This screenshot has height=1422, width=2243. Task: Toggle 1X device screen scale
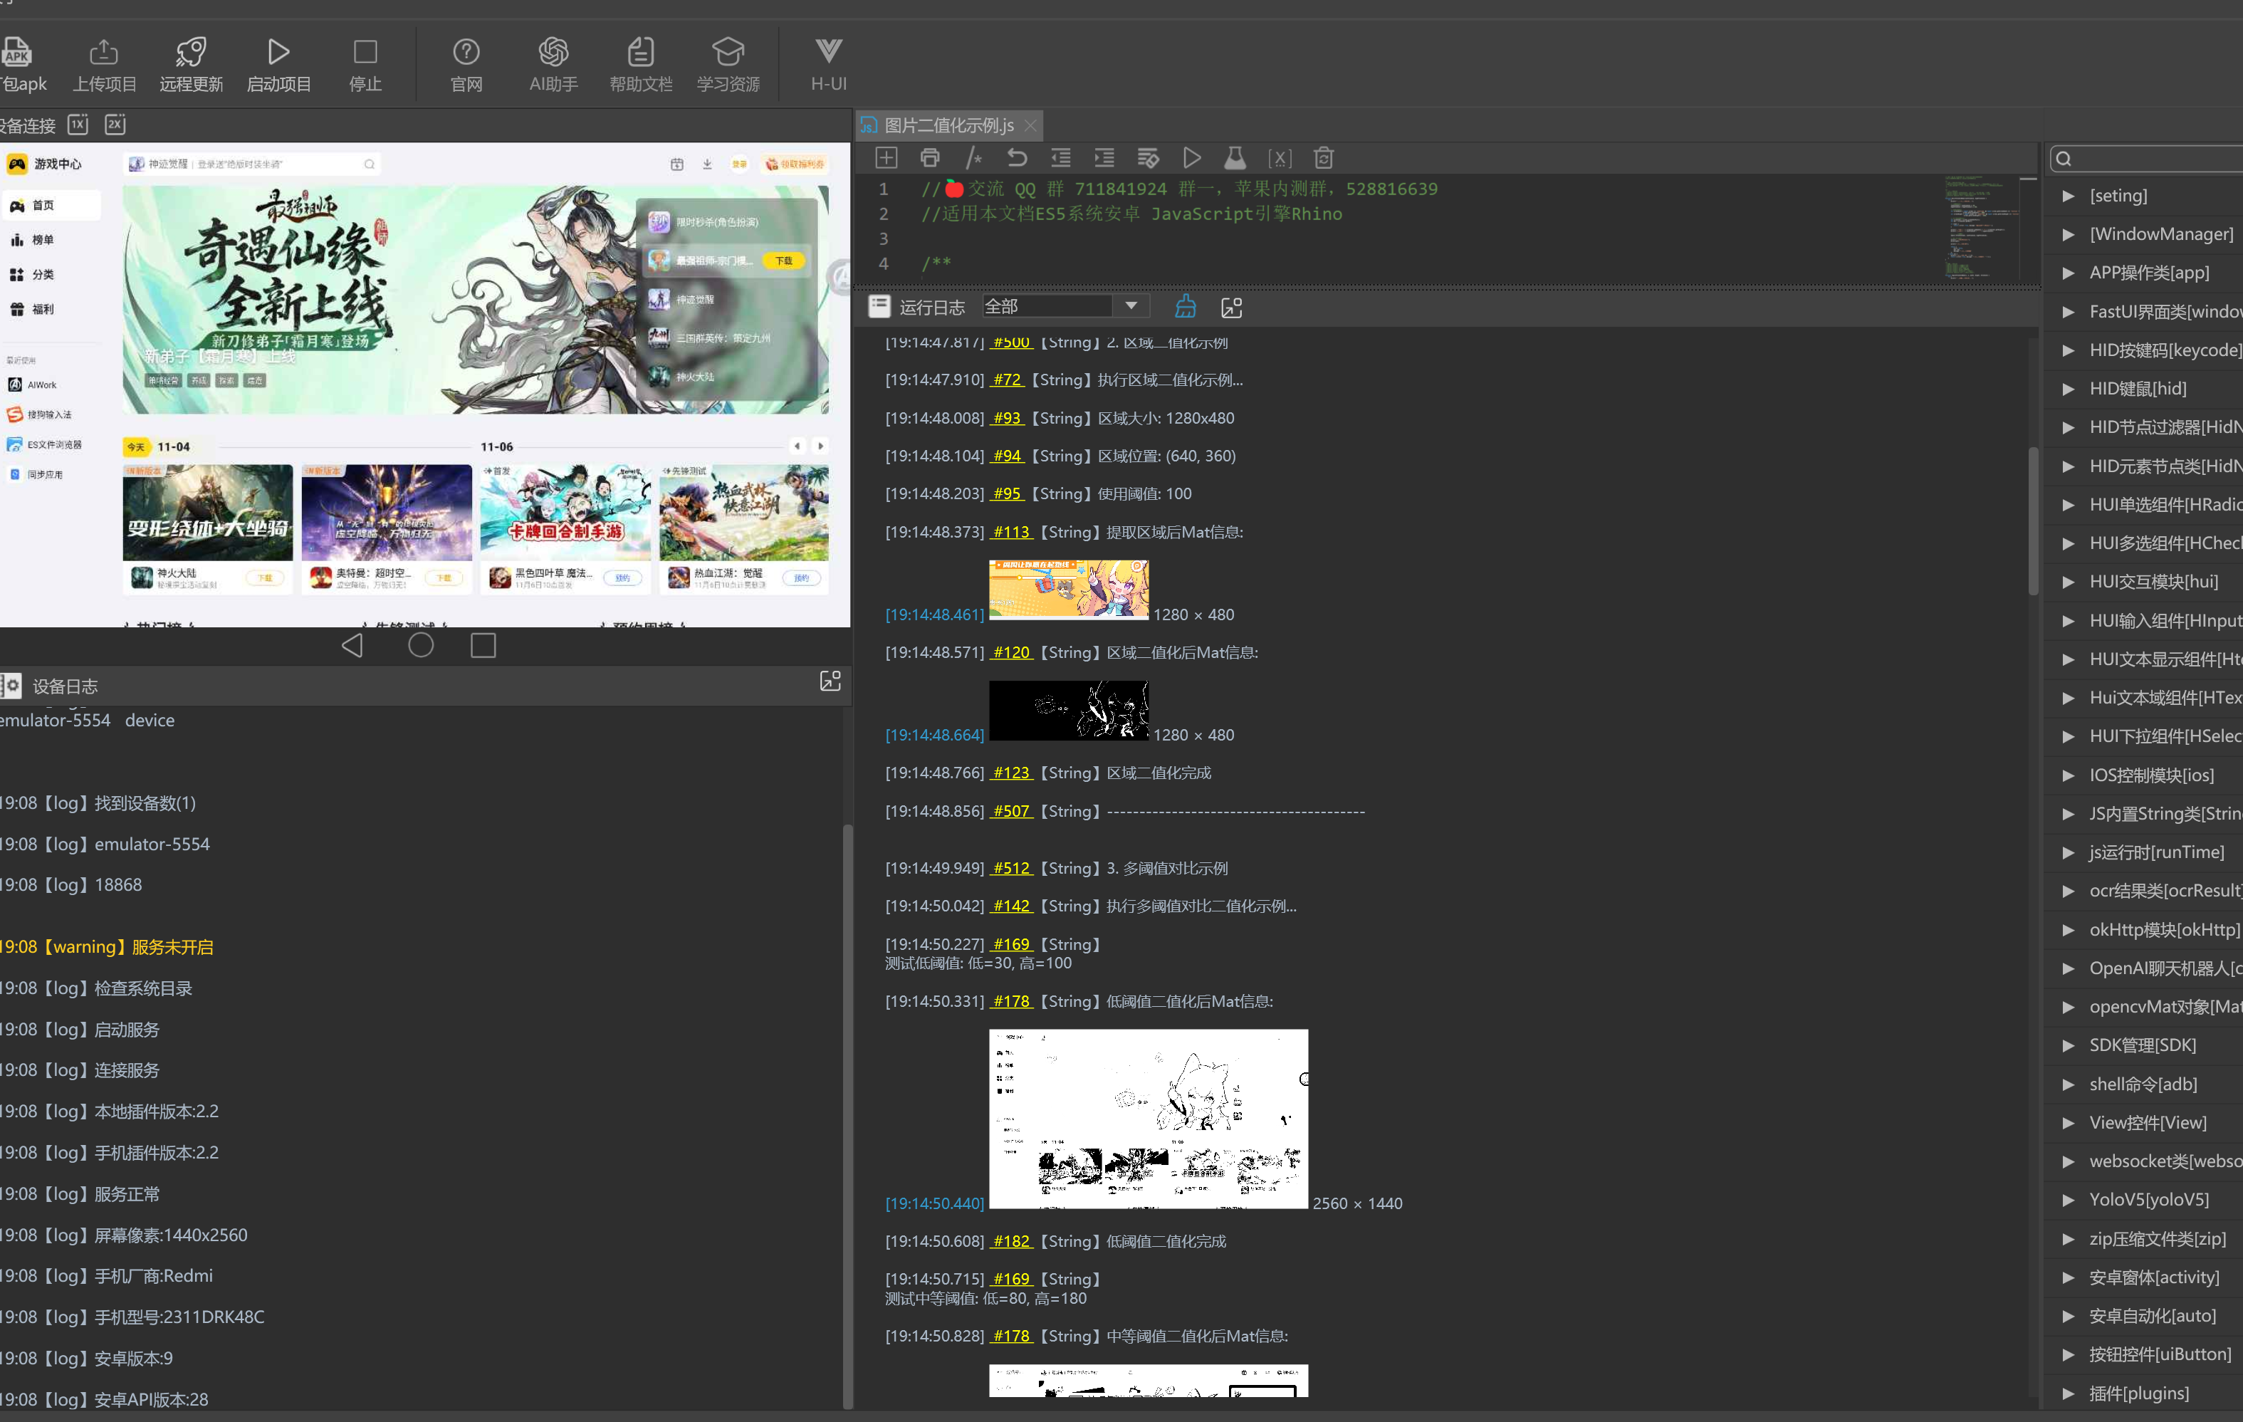pyautogui.click(x=78, y=124)
